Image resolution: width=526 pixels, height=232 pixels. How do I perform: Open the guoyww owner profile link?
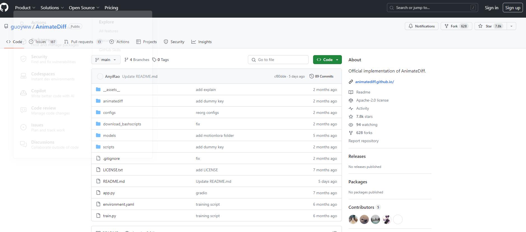pyautogui.click(x=21, y=27)
